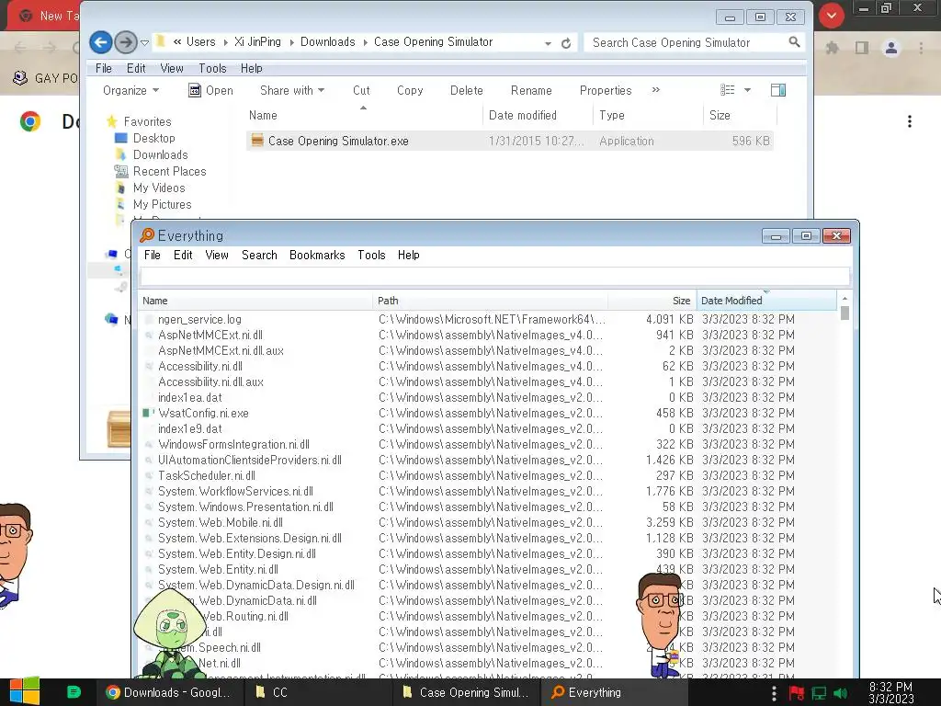
Task: Open the address bar history dropdown
Action: coord(548,43)
